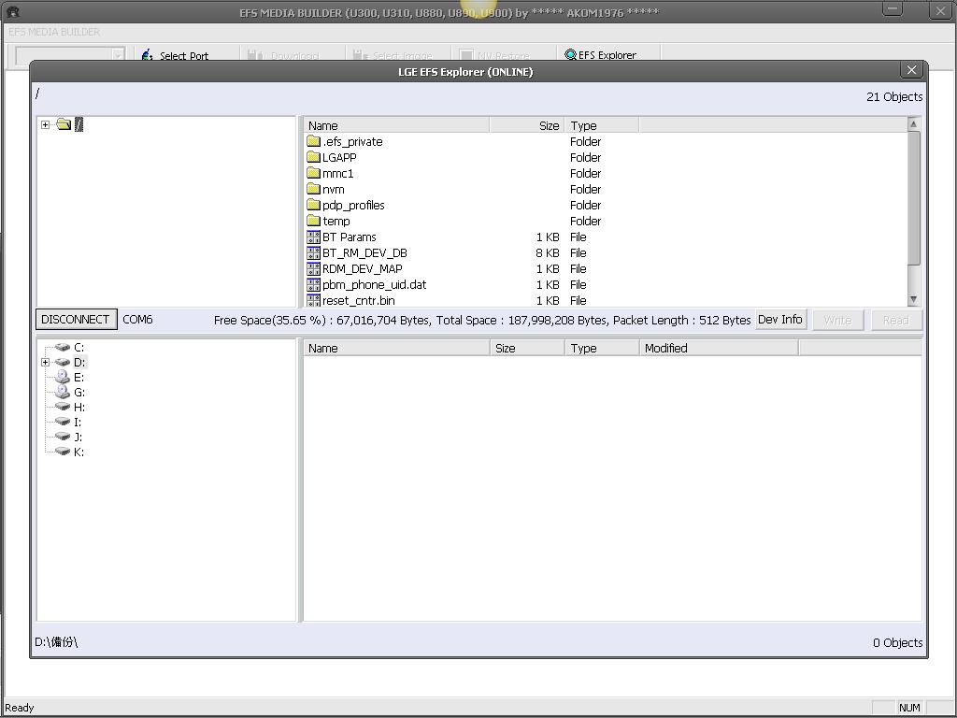Click the 21 Objects count text

[x=894, y=96]
